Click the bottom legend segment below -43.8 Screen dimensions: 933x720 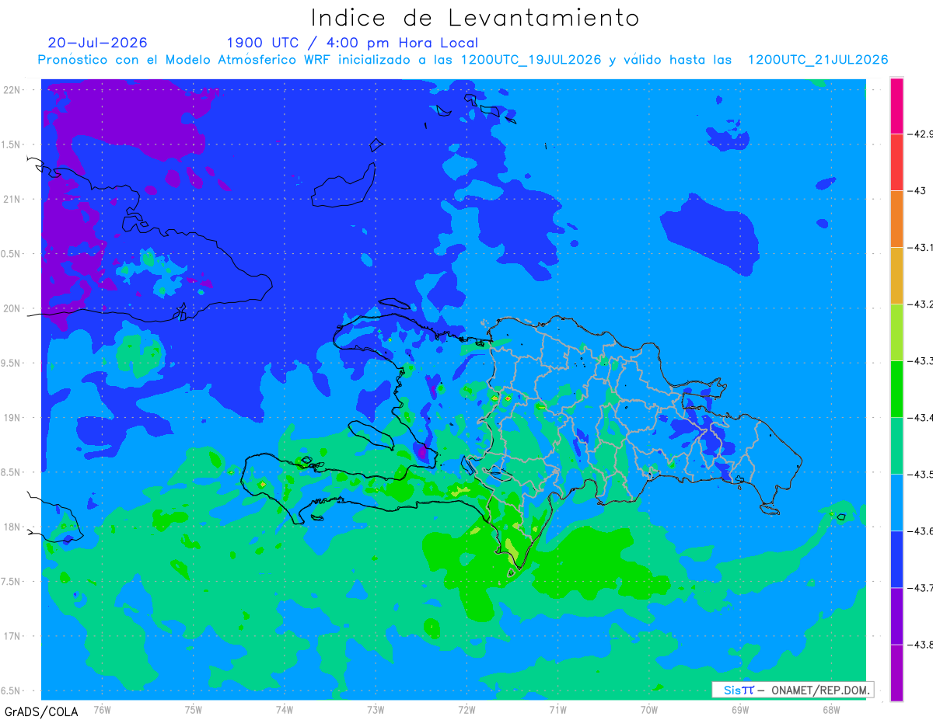[896, 672]
